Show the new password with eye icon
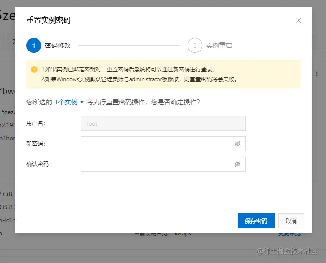326x263 pixels. [x=238, y=144]
